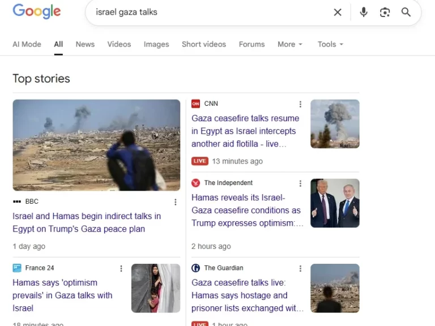This screenshot has height=326, width=435.
Task: Click the 'BBC' source name
Action: pos(32,201)
